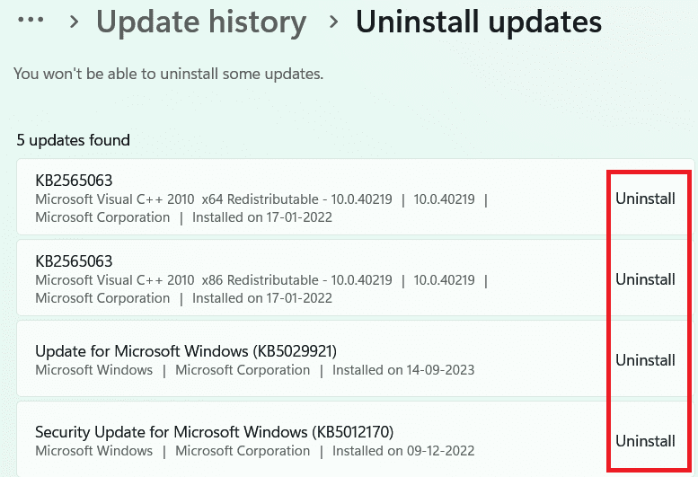Screen dimensions: 698x477
Task: Click 'Installed on 17-01-2022' in x64 row
Action: pyautogui.click(x=262, y=217)
